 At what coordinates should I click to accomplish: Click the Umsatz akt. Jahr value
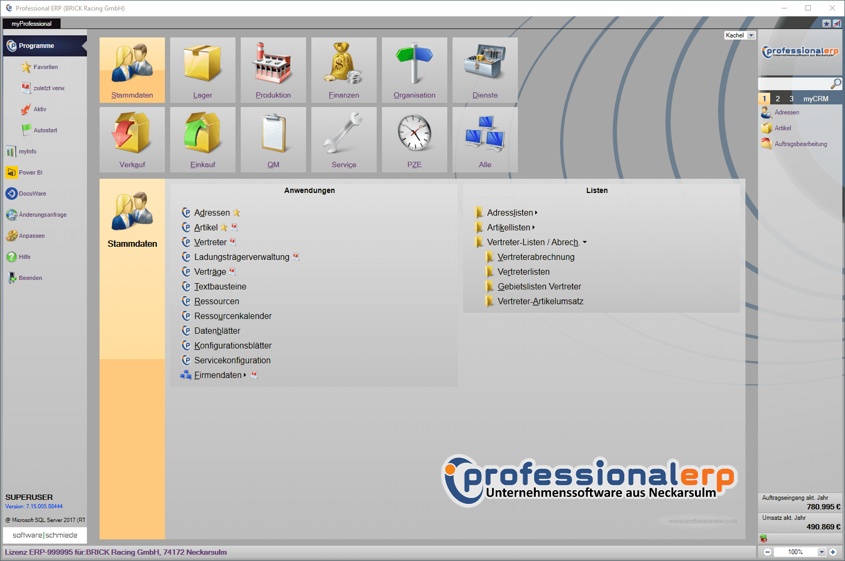[823, 527]
